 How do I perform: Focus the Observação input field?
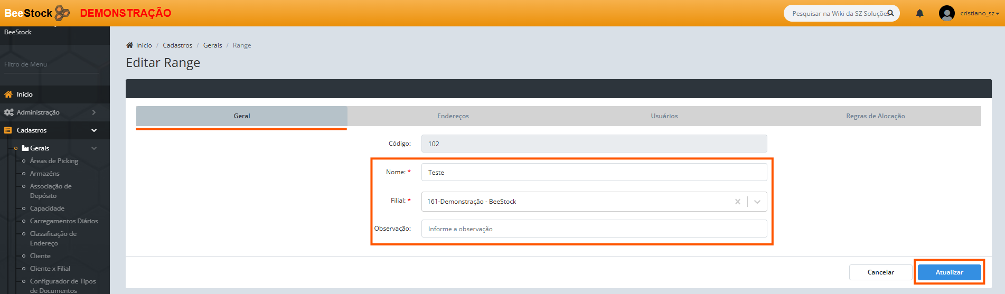point(594,229)
